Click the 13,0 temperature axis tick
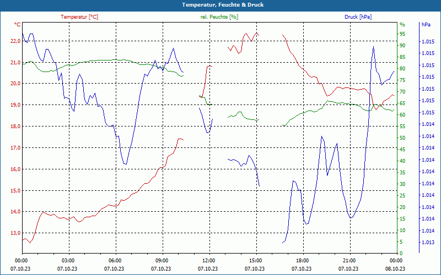 click(x=15, y=233)
